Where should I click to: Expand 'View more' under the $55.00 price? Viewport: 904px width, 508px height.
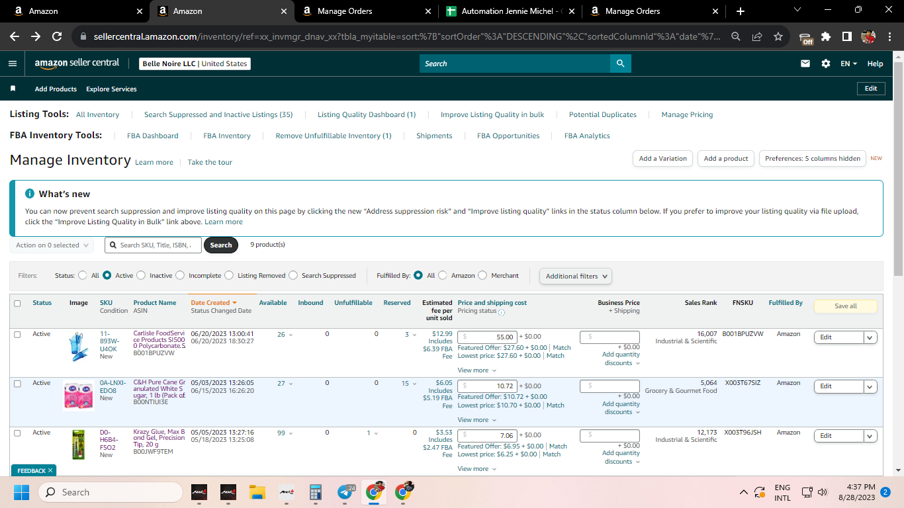(477, 370)
